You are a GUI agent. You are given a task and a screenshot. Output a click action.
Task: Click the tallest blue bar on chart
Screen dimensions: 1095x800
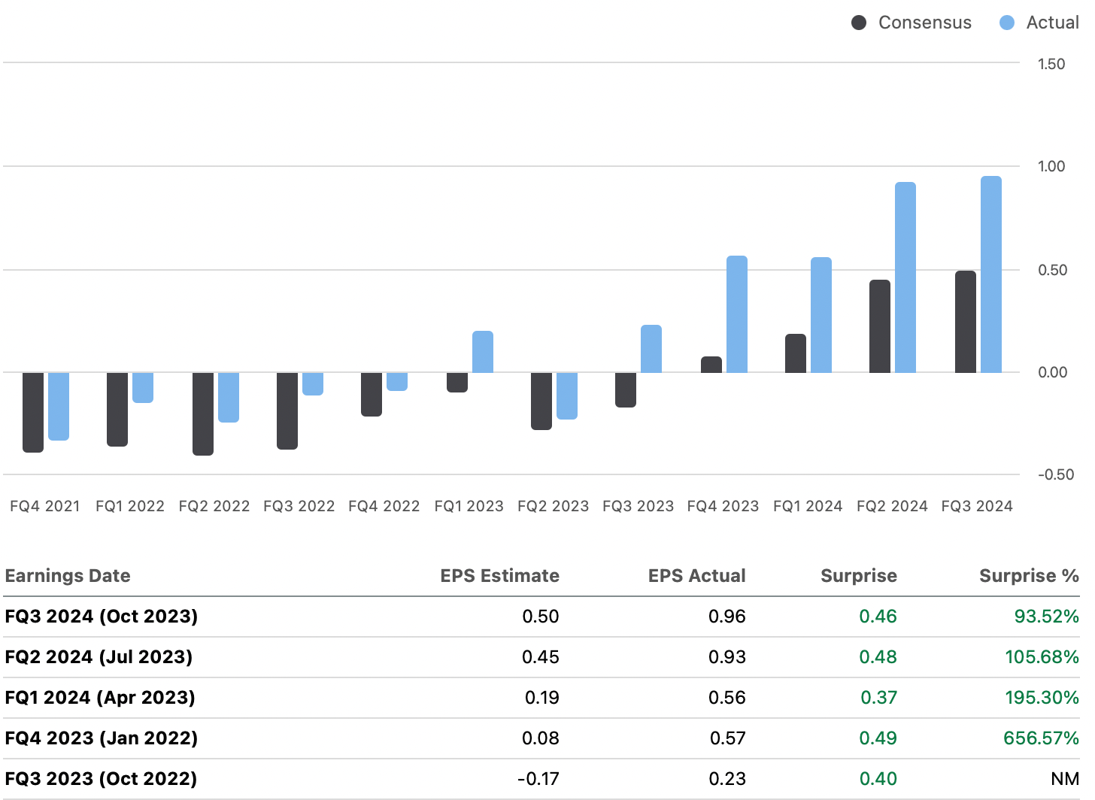(991, 271)
